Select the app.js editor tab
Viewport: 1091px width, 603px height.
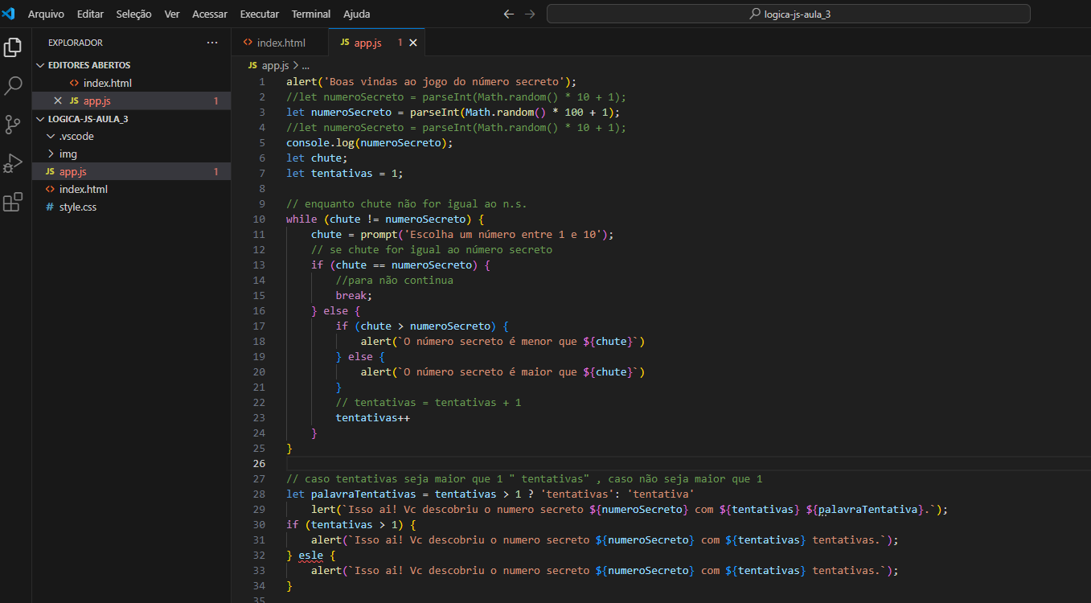pos(376,43)
